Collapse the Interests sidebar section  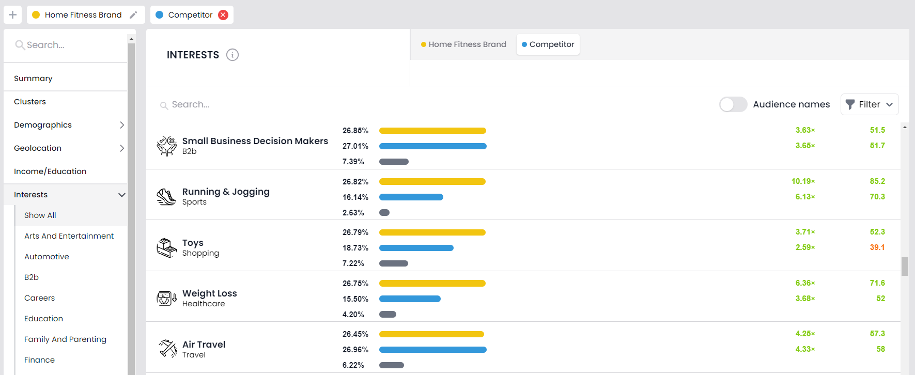point(121,195)
